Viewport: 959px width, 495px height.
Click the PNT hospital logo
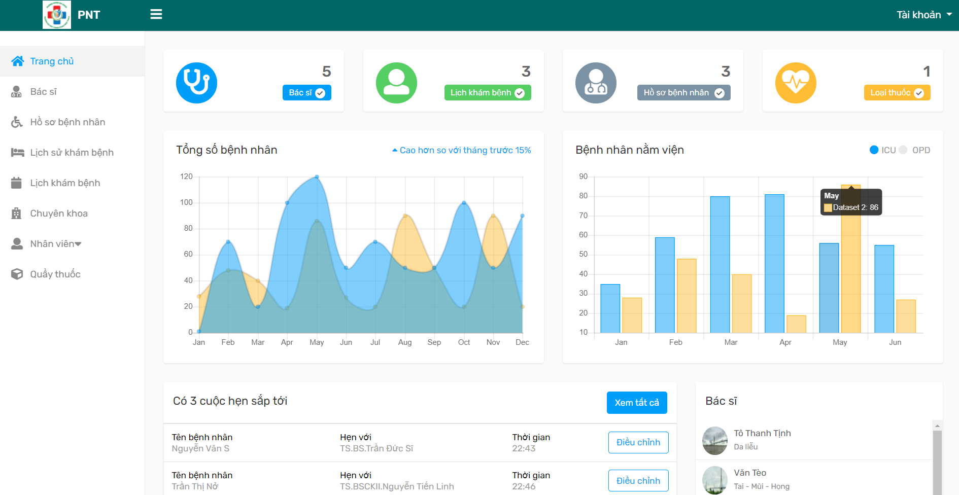tap(57, 15)
